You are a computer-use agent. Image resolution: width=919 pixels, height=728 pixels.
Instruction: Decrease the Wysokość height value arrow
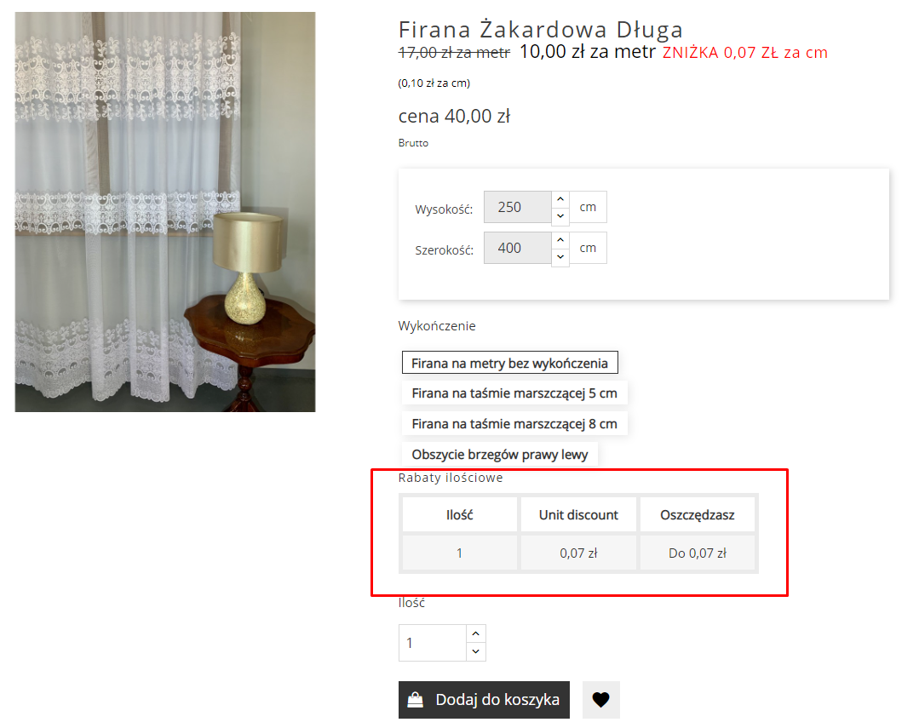pos(560,215)
